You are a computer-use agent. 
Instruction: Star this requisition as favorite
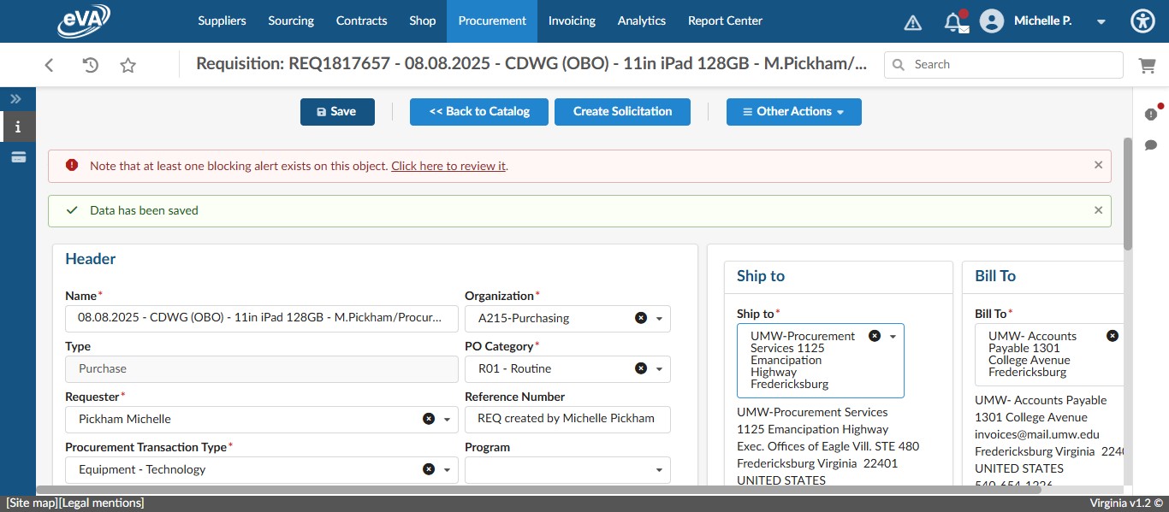[x=127, y=64]
